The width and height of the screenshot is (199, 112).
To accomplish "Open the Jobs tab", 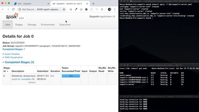I will (7, 25).
